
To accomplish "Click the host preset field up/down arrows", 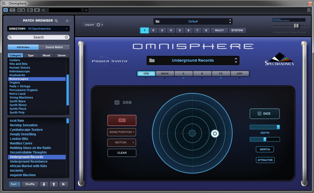I will pyautogui.click(x=83, y=10).
